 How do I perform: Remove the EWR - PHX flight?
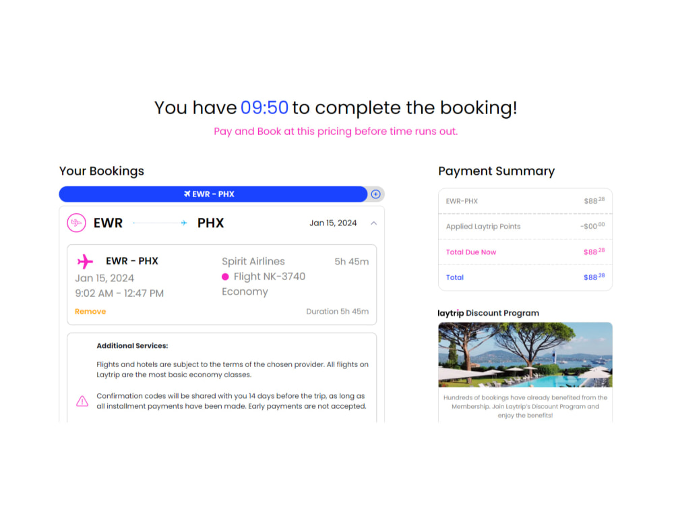[90, 311]
